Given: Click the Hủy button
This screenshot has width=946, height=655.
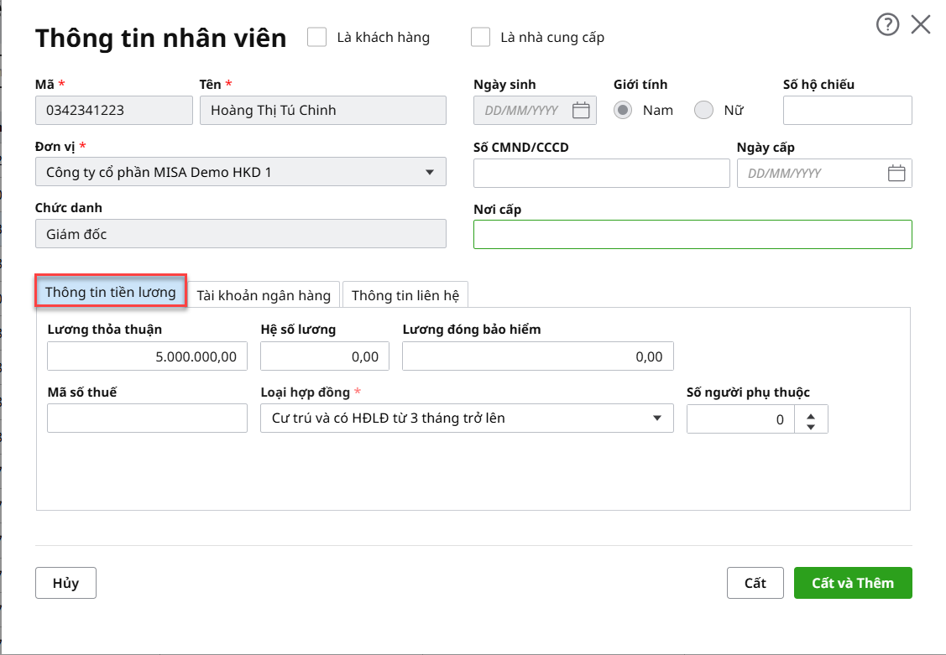Looking at the screenshot, I should tap(65, 583).
